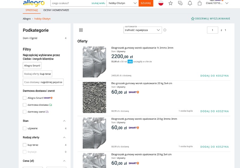Click szczegóły w ofercie text
This screenshot has width=240, height=168.
point(142,62)
